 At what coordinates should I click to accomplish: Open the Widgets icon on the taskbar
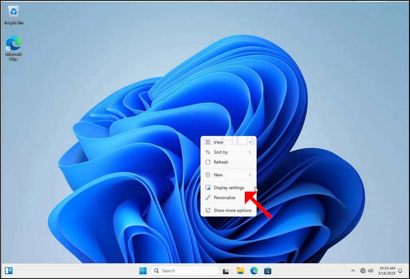[x=9, y=271]
